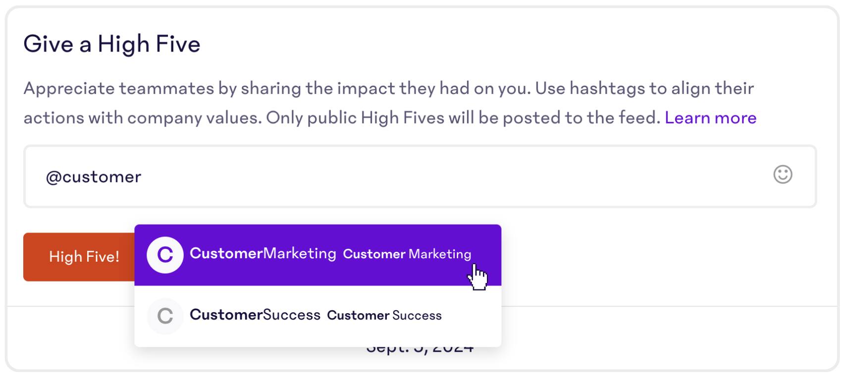Click blank area beside the Customer Success row
The width and height of the screenshot is (845, 378).
(471, 316)
